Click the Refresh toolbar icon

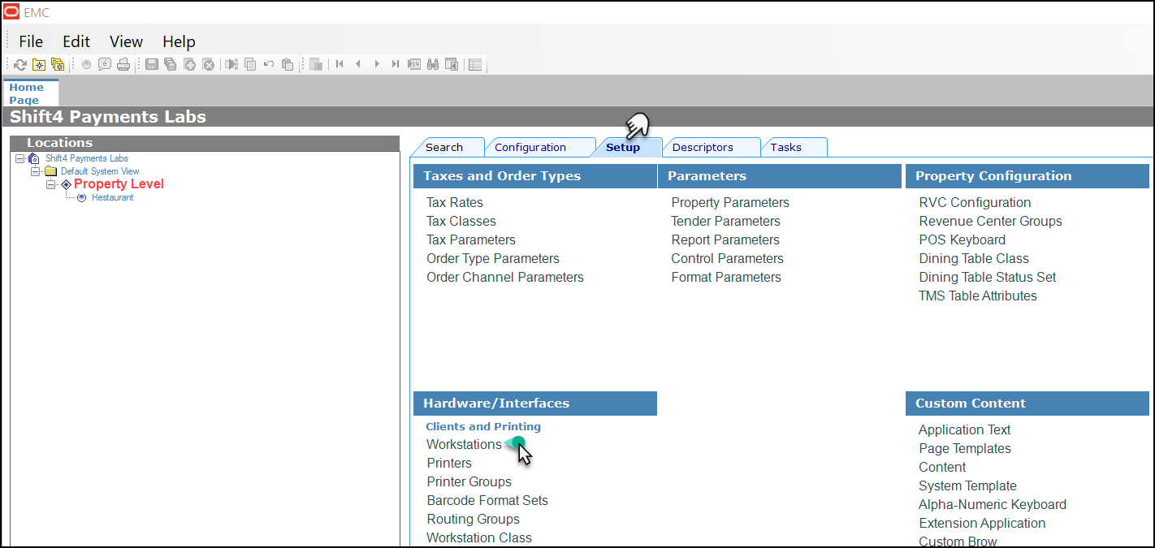tap(20, 65)
